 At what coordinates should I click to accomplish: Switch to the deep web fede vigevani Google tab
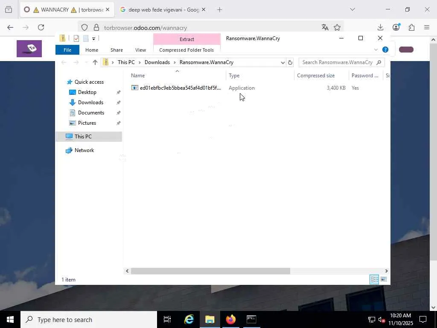pos(163,10)
